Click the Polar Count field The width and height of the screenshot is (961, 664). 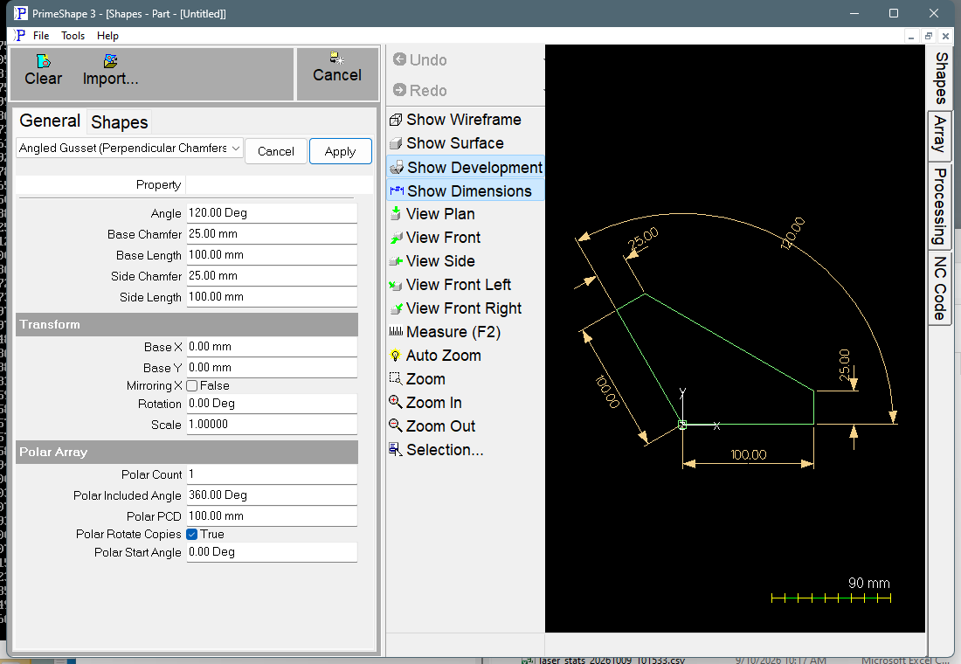(272, 474)
